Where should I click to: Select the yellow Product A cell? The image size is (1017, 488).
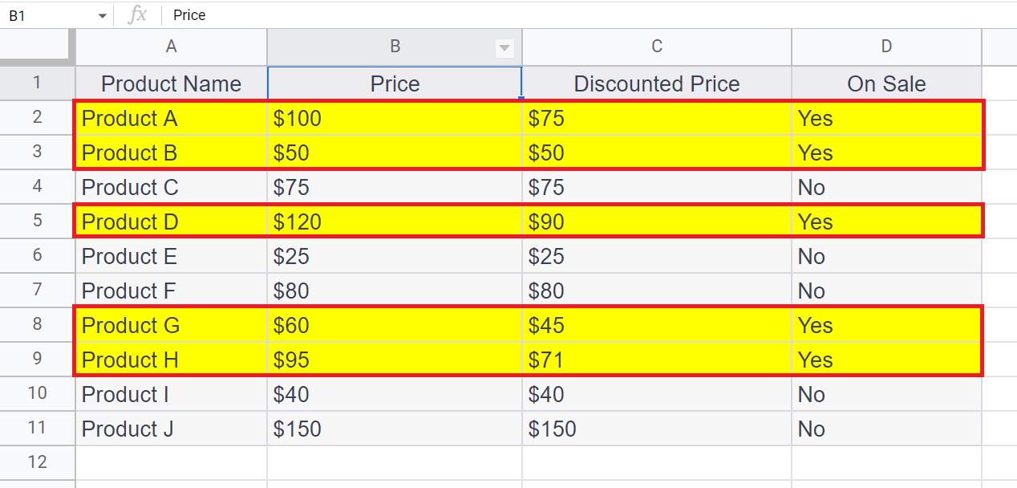pos(171,119)
